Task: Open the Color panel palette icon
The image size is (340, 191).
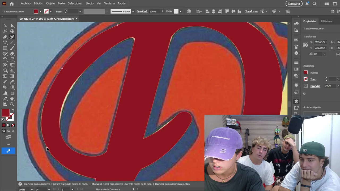Action: [296, 24]
